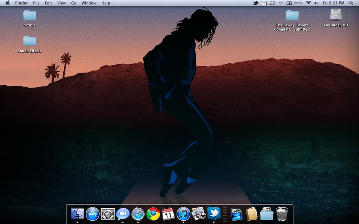This screenshot has height=224, width=359.
Task: Open the battery status menu showing 97%
Action: pyautogui.click(x=294, y=3)
